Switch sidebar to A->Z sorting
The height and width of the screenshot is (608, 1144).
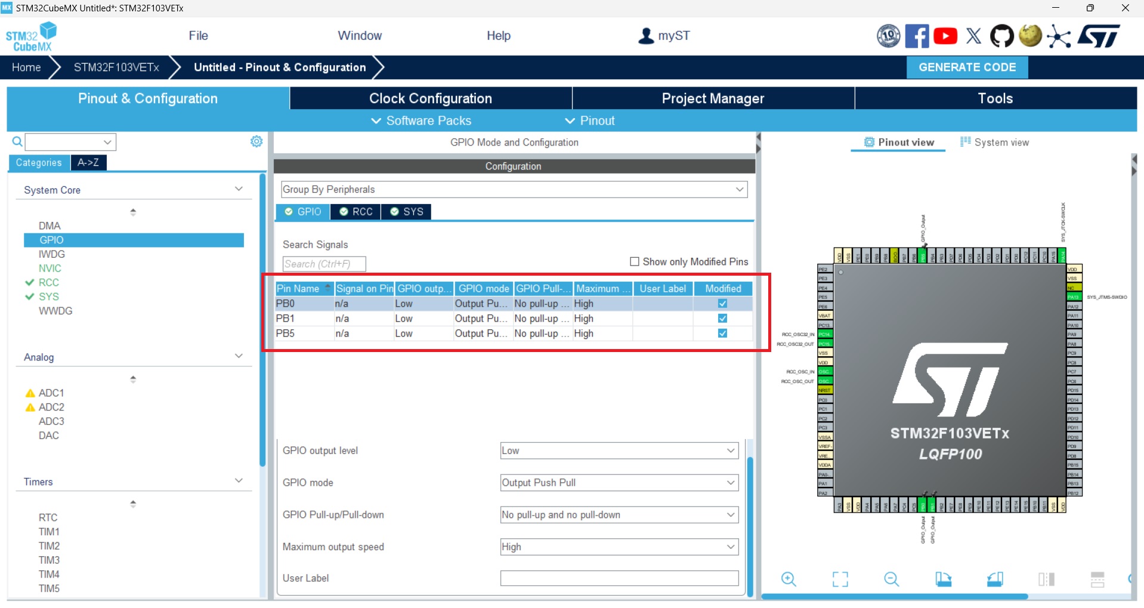88,162
